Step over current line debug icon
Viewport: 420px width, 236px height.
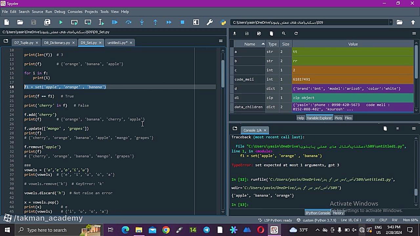[x=128, y=22]
